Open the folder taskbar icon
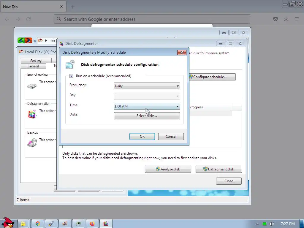The width and height of the screenshot is (304, 228). [x=23, y=224]
